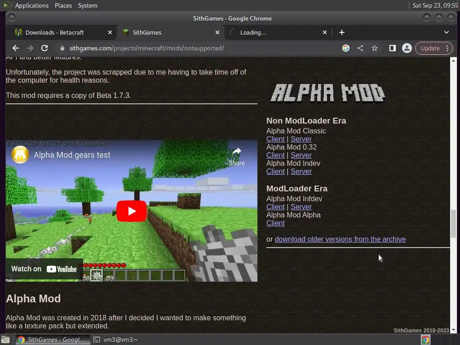This screenshot has height=345, width=460.
Task: Switch to the Loading tab
Action: [253, 32]
